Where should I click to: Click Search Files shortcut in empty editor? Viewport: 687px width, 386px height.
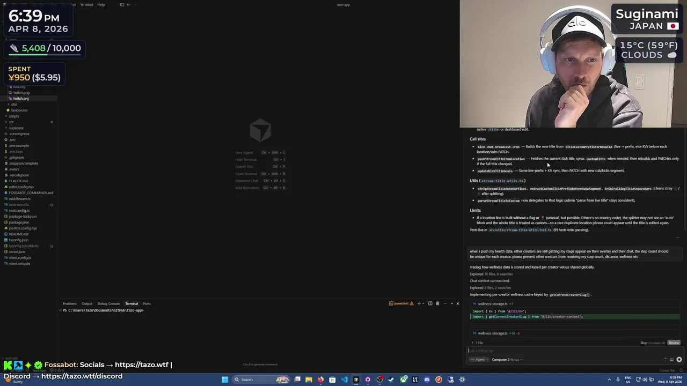point(260,167)
